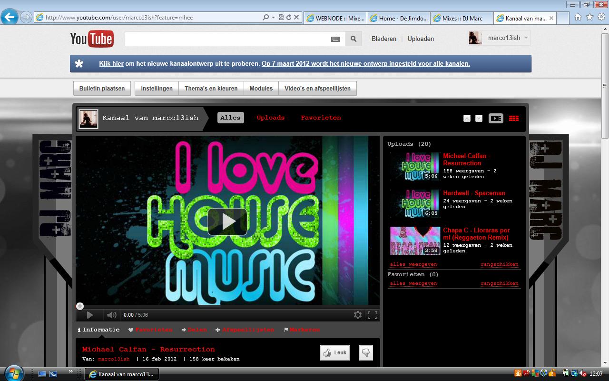Switch to player view layout icon

tap(496, 119)
